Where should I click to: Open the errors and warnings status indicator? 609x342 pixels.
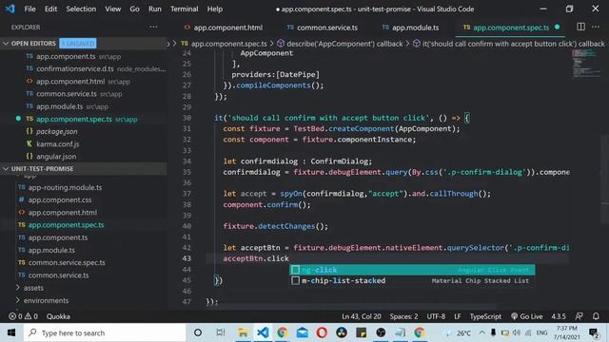pos(23,316)
